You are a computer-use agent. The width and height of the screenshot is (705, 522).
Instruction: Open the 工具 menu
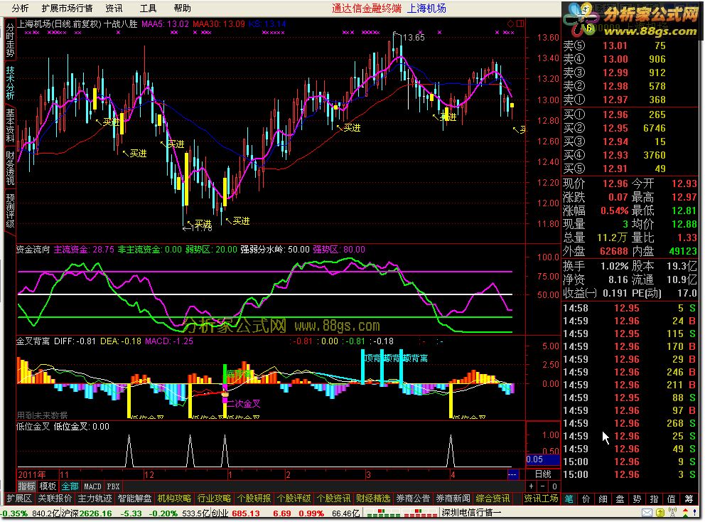(148, 8)
